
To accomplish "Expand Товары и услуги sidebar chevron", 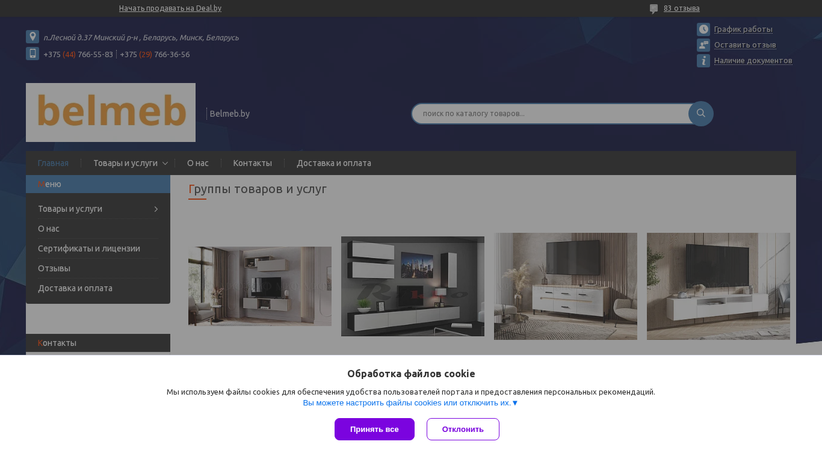I will click(156, 209).
